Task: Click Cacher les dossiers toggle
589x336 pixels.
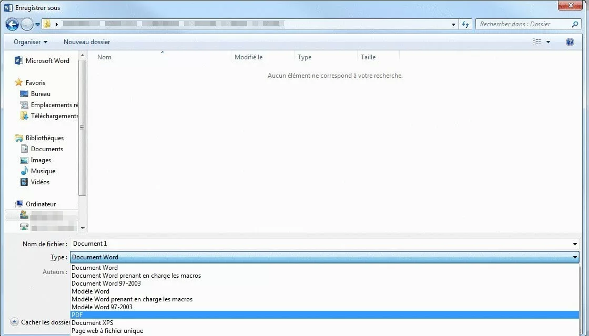Action: 40,322
